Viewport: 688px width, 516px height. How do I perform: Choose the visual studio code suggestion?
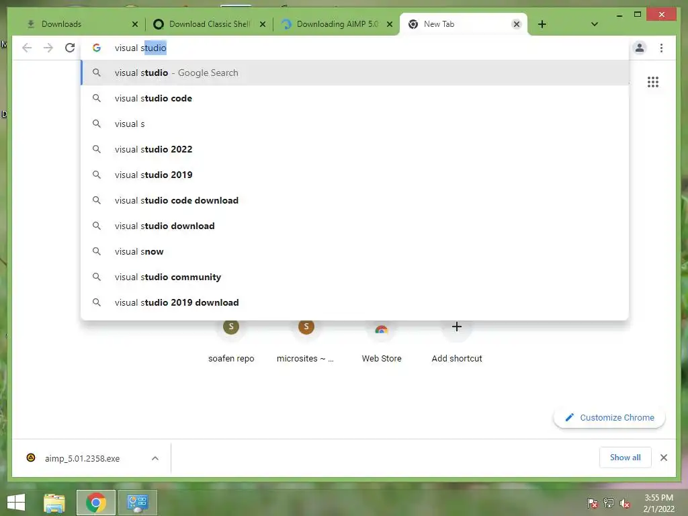point(355,98)
